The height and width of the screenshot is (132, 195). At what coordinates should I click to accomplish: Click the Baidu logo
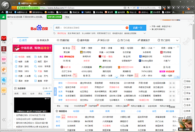(39, 28)
